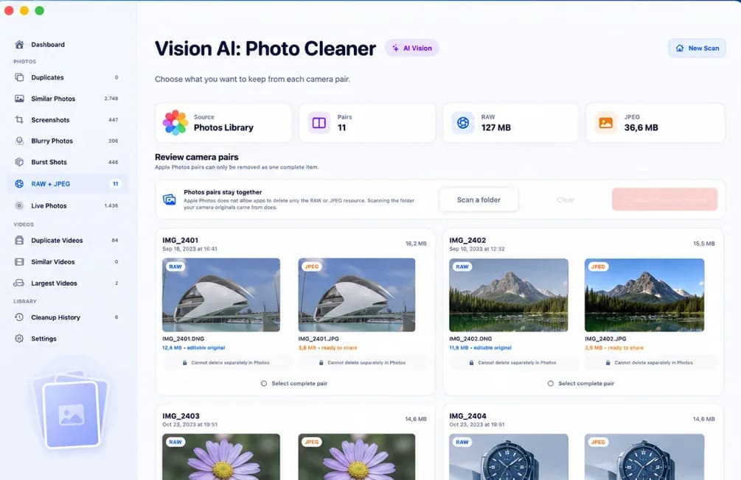Click the AI Vision badge
This screenshot has height=480, width=741.
click(x=412, y=48)
